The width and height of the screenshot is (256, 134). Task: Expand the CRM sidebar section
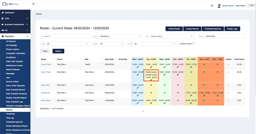[x=15, y=18]
